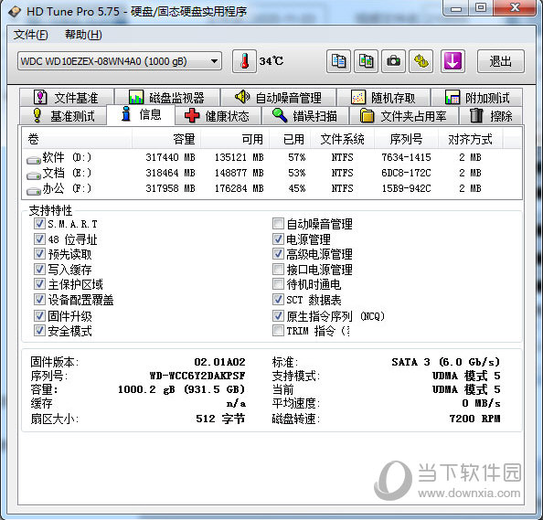Click the 已用 column header
This screenshot has width=543, height=520.
coord(290,139)
